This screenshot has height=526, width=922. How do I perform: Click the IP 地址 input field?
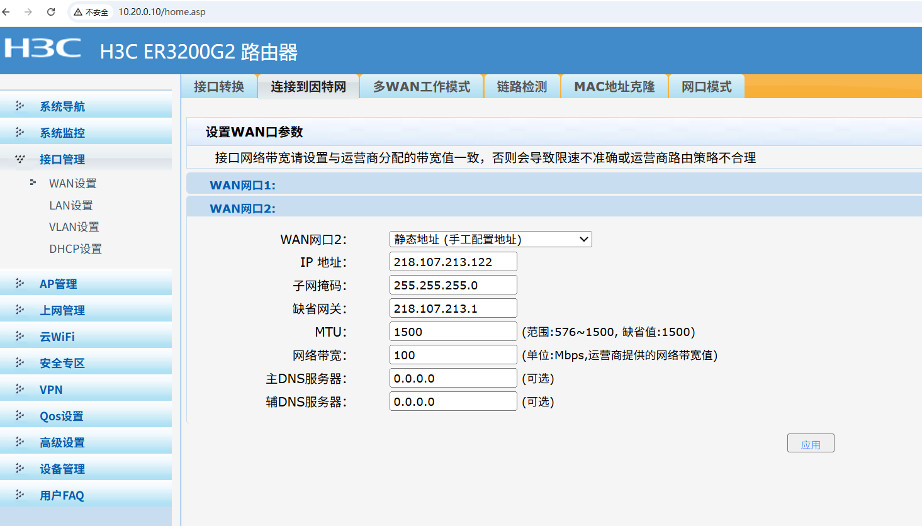453,262
